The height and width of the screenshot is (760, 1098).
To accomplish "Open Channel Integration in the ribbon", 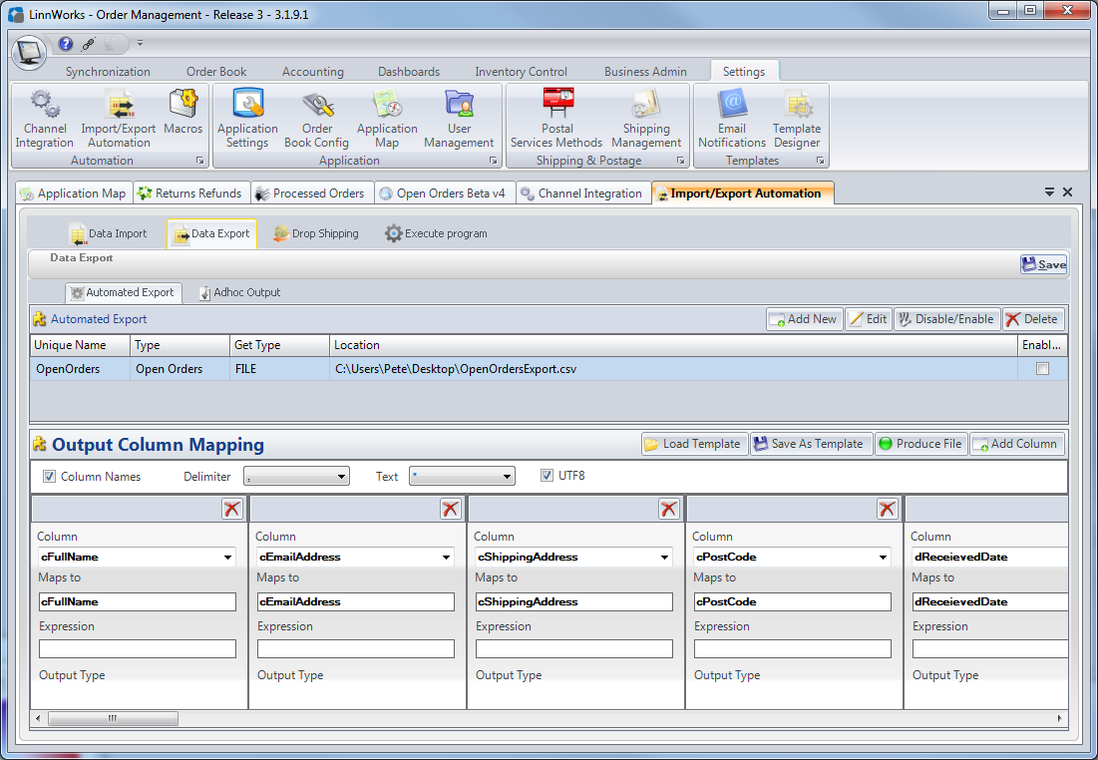I will pos(45,119).
